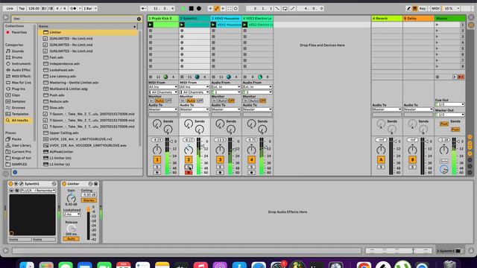Toggle track 1 activator button
This screenshot has width=477, height=268.
pyautogui.click(x=157, y=160)
